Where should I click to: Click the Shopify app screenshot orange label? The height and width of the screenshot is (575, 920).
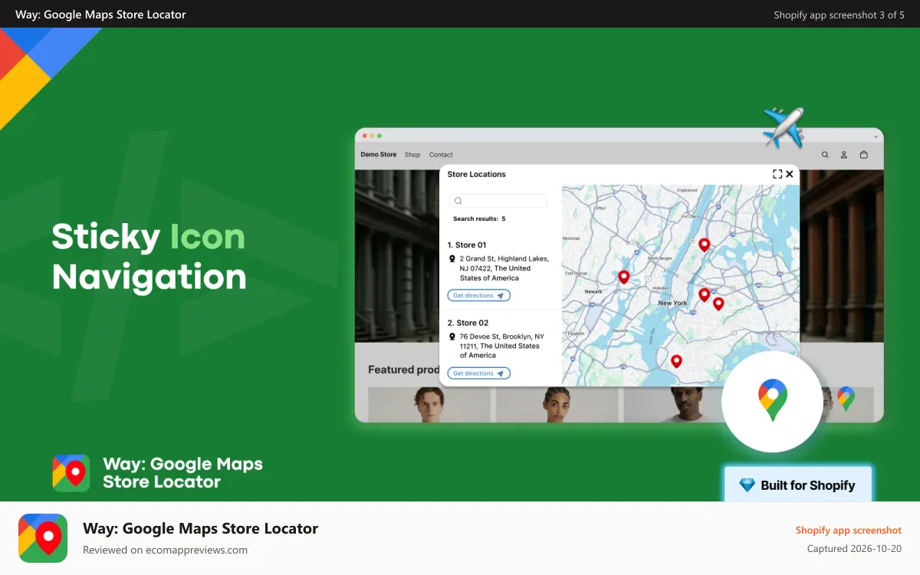849,531
